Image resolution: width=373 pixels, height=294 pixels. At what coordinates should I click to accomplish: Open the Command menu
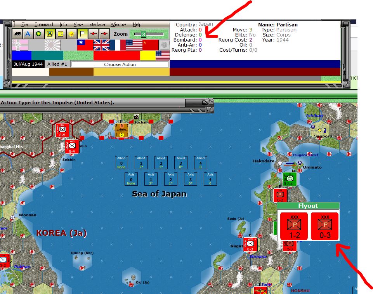[x=44, y=24]
